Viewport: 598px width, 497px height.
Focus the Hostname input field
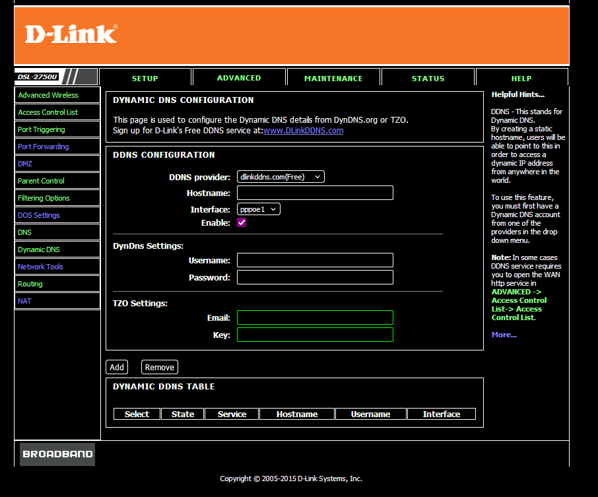(315, 193)
